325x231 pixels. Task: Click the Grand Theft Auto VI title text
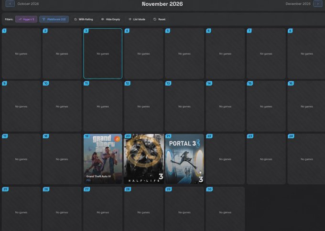point(98,176)
